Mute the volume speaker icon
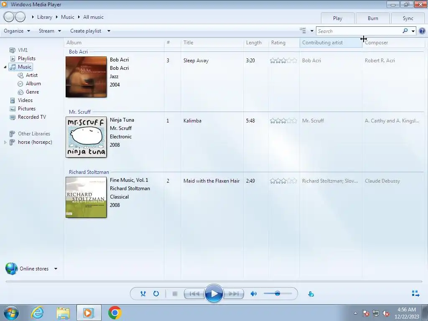This screenshot has height=321, width=428. (x=254, y=294)
